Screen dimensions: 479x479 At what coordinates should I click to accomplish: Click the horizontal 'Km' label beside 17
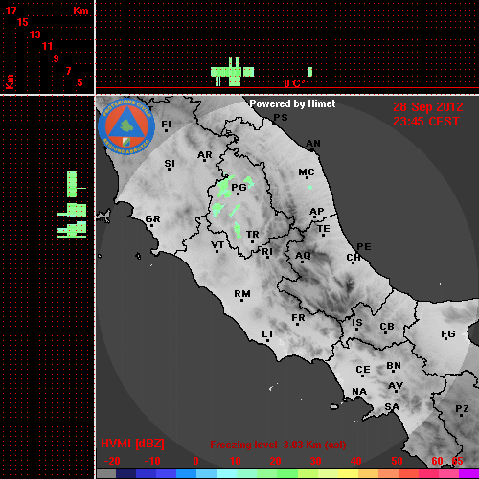80,11
